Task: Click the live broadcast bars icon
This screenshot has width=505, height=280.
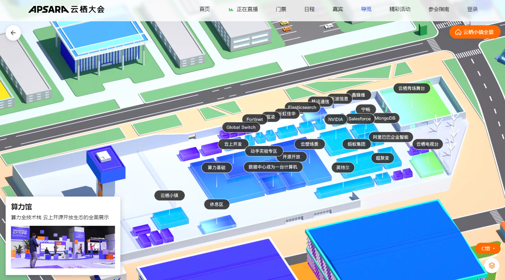Action: [x=231, y=10]
